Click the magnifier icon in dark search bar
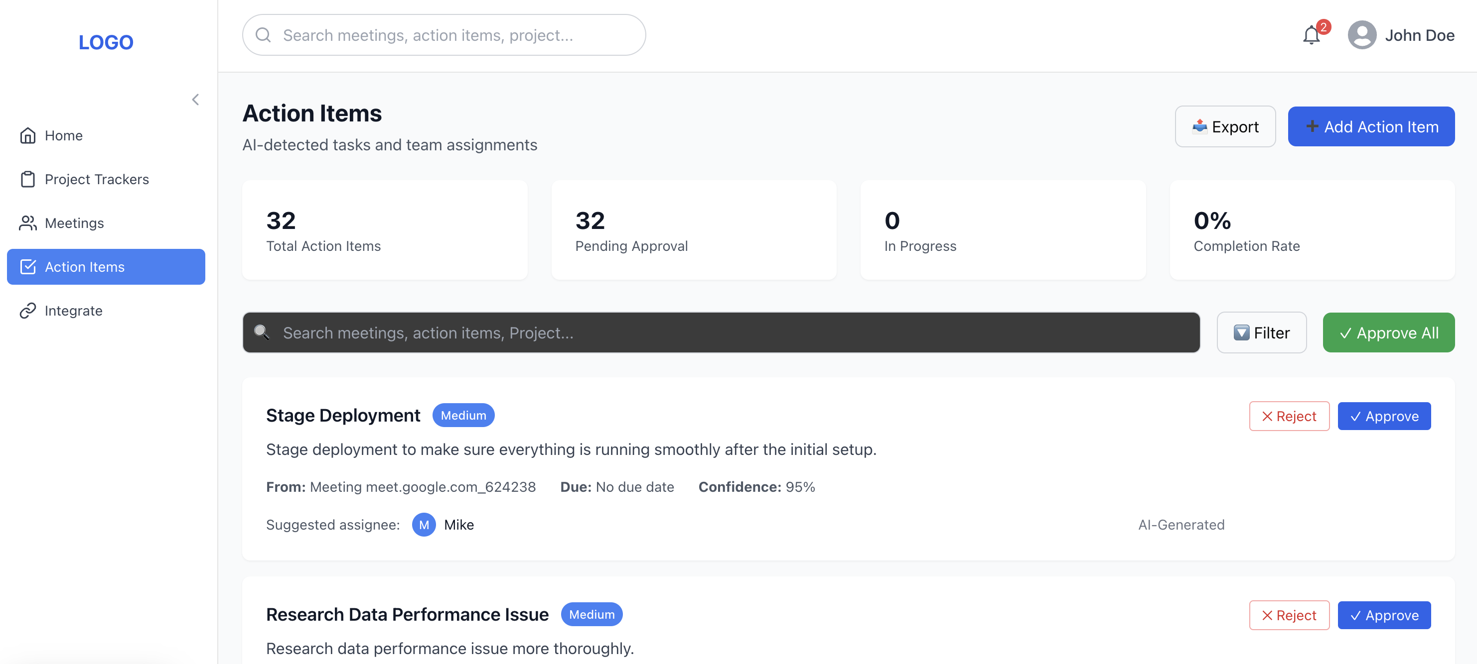This screenshot has height=664, width=1477. [x=262, y=332]
